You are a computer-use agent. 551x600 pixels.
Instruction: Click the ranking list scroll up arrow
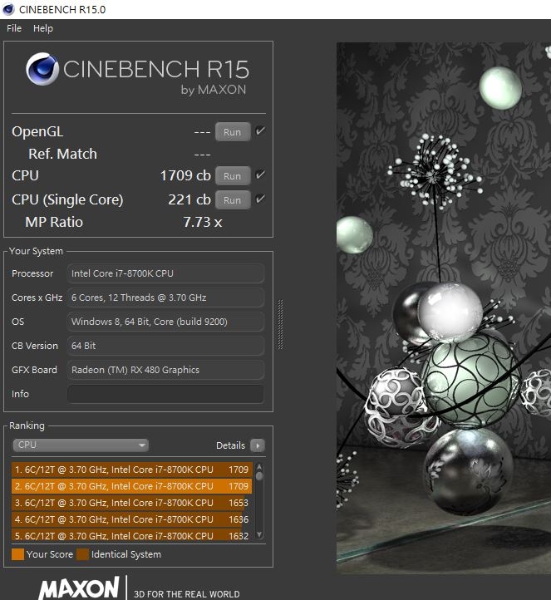click(259, 466)
